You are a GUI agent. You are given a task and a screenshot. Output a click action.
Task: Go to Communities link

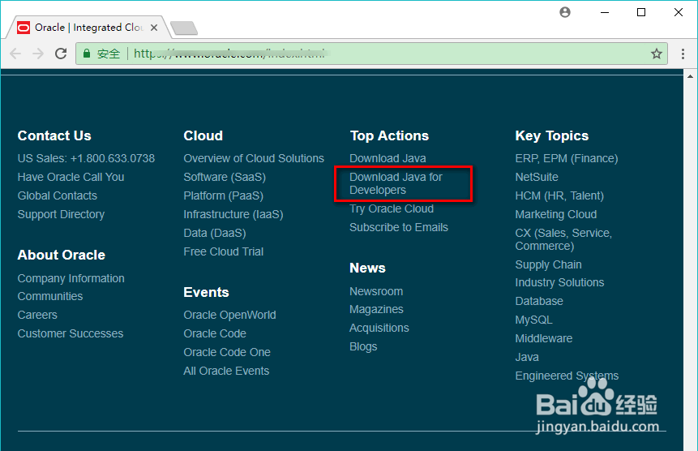[x=50, y=297]
